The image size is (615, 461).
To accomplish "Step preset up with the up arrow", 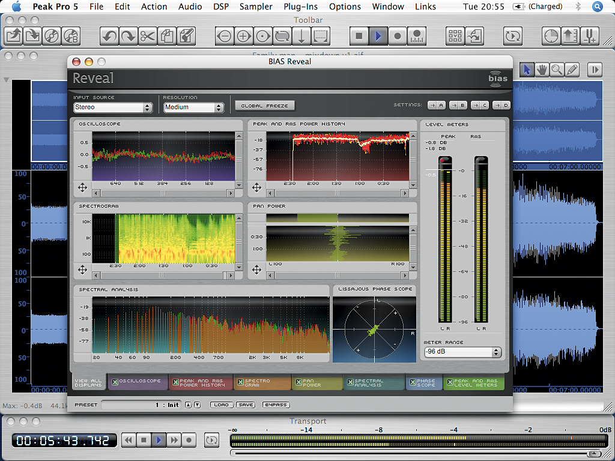I will point(188,405).
